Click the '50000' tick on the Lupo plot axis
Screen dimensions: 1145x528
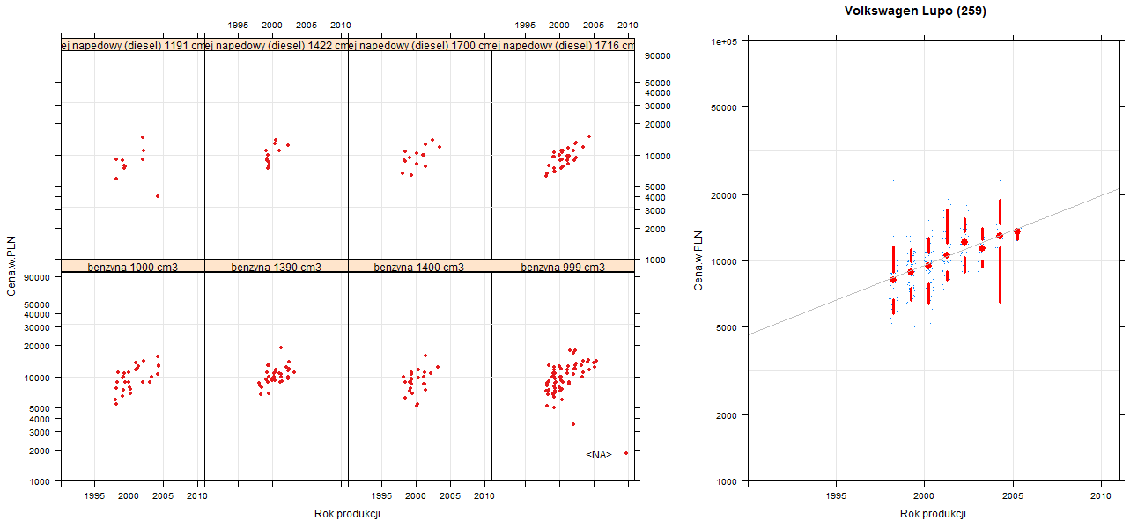pyautogui.click(x=725, y=107)
